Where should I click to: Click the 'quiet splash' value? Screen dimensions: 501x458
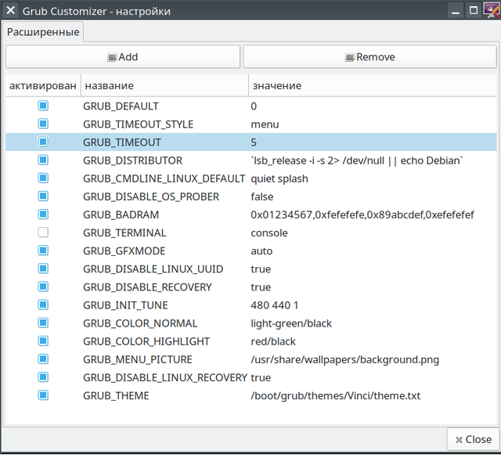click(x=279, y=179)
